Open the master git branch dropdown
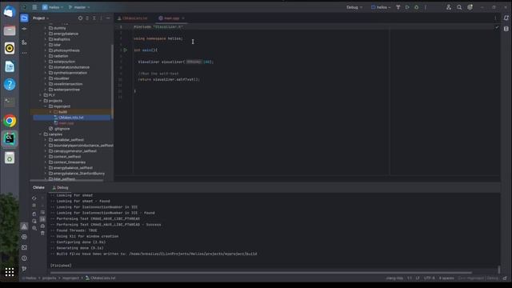512x288 pixels. [x=79, y=7]
